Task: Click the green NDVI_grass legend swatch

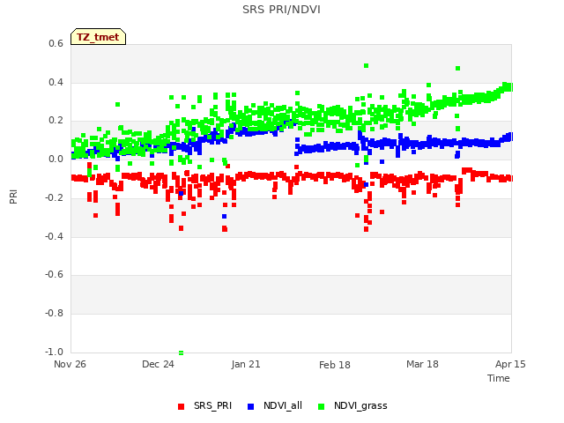Action: [321, 406]
